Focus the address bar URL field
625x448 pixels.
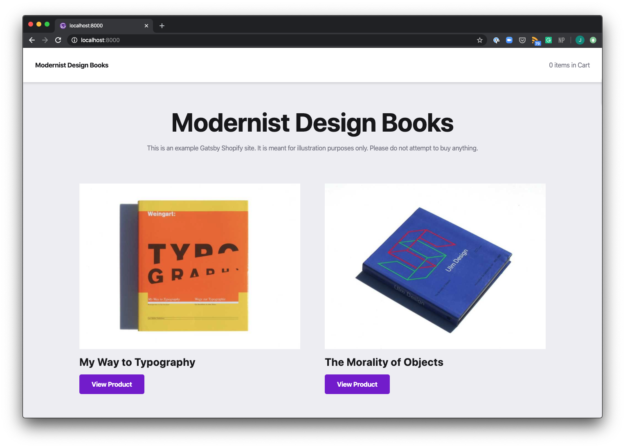pyautogui.click(x=276, y=40)
